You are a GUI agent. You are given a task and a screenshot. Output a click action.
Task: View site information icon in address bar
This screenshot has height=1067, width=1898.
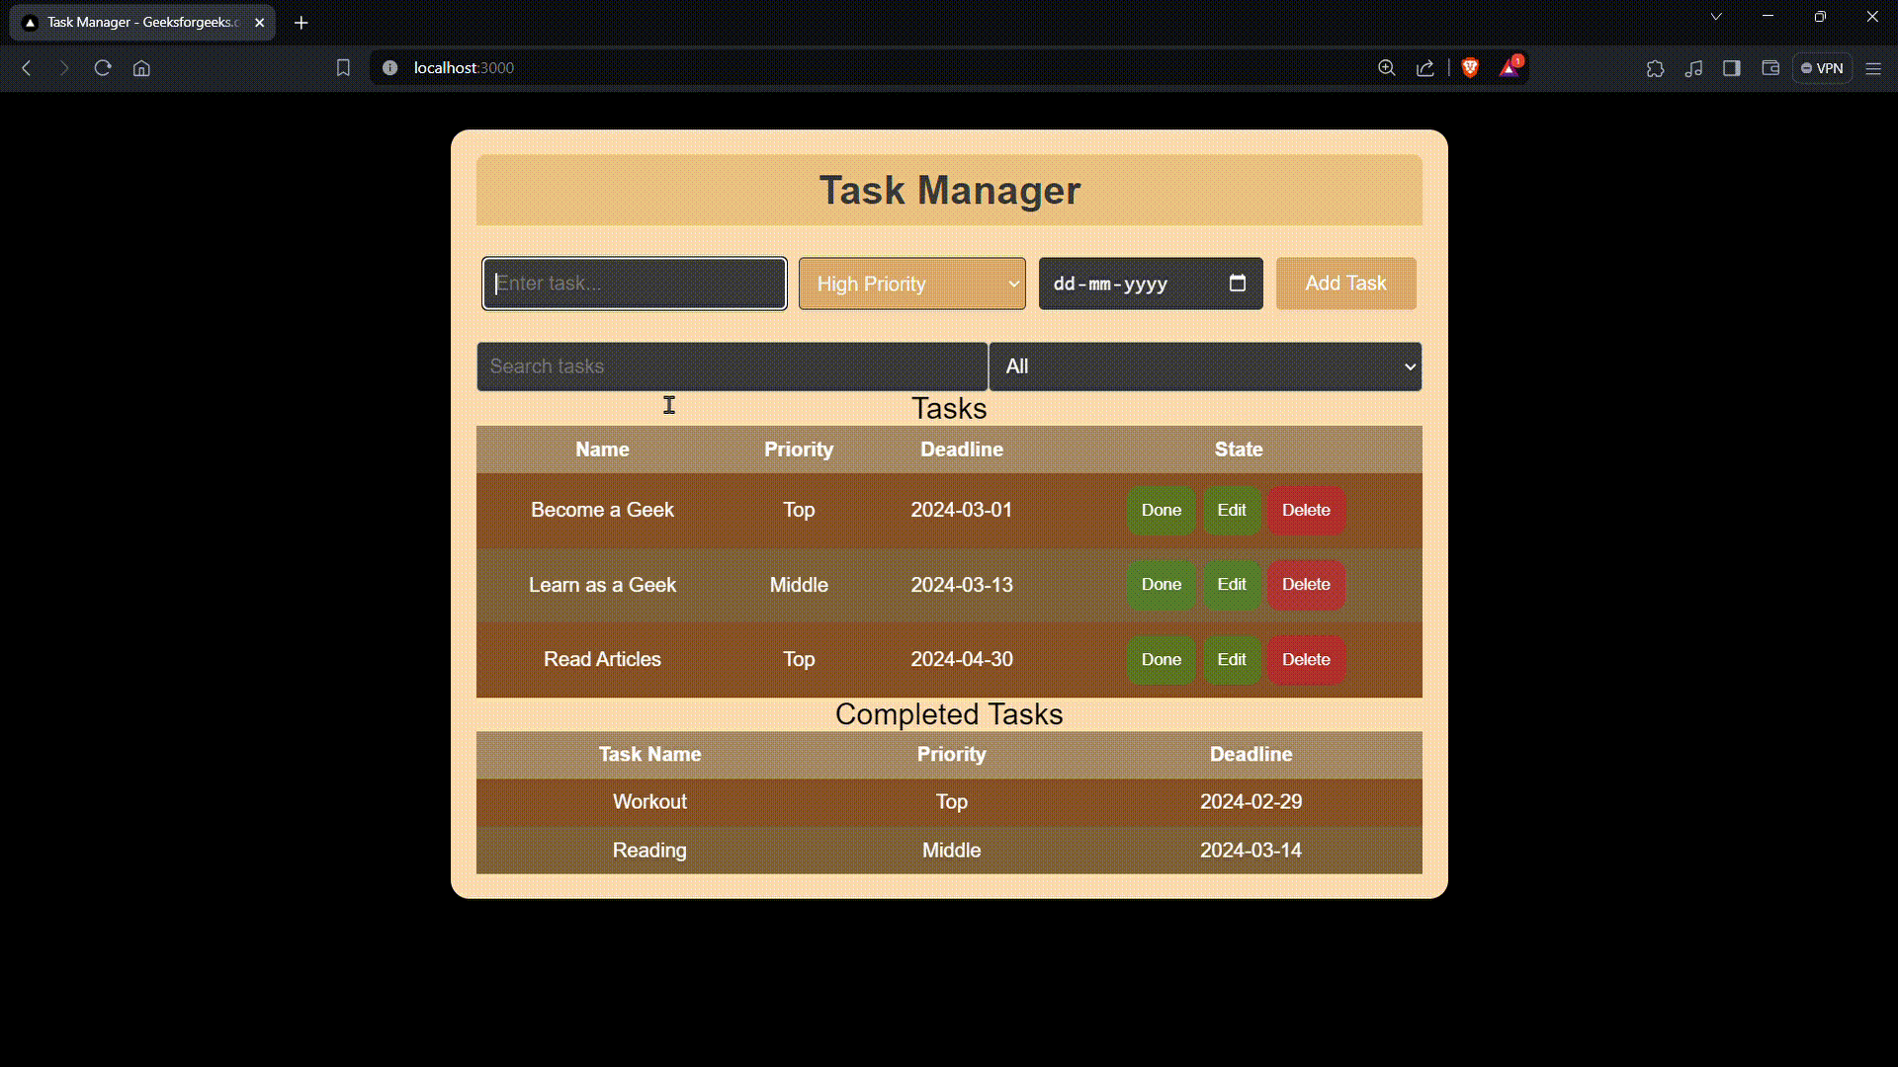(390, 68)
